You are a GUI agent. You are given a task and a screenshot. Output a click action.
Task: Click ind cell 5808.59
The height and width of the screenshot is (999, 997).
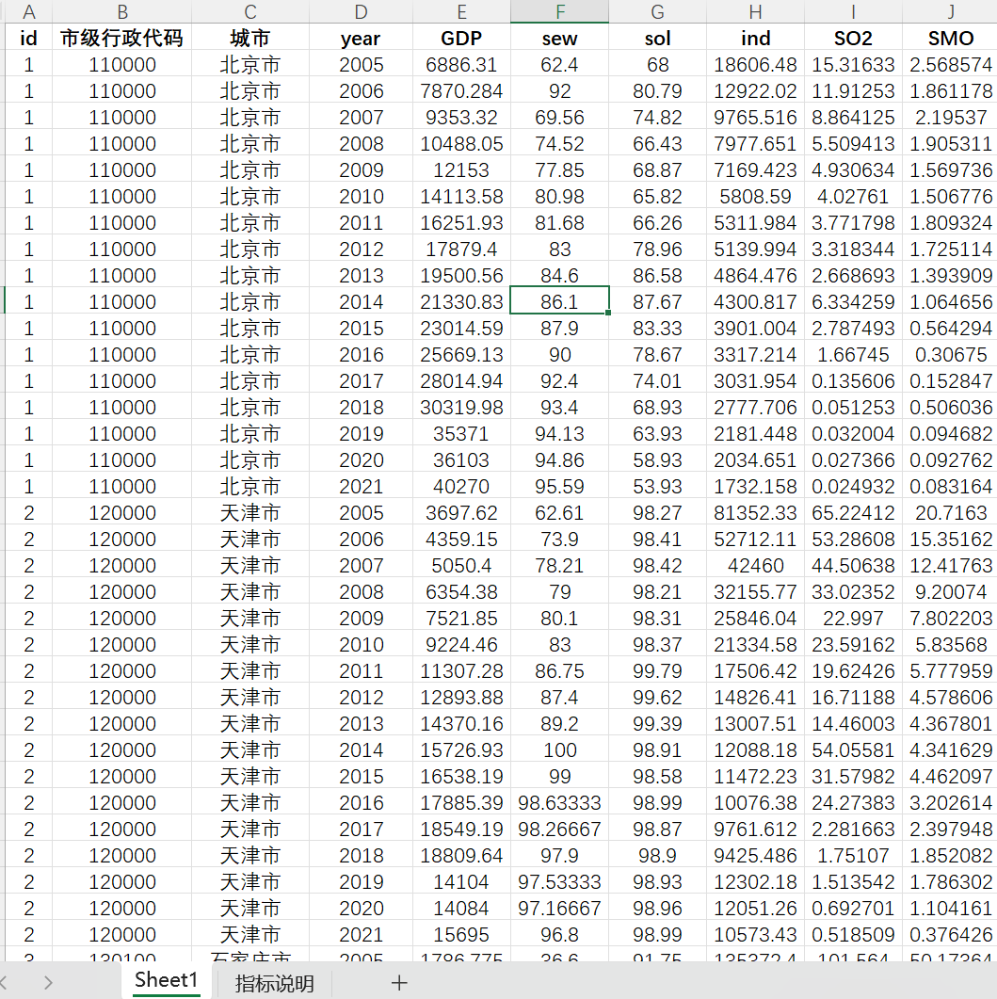pyautogui.click(x=756, y=196)
